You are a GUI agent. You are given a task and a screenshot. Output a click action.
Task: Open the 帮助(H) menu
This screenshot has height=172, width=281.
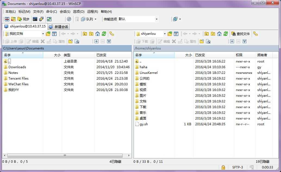pos(106,12)
